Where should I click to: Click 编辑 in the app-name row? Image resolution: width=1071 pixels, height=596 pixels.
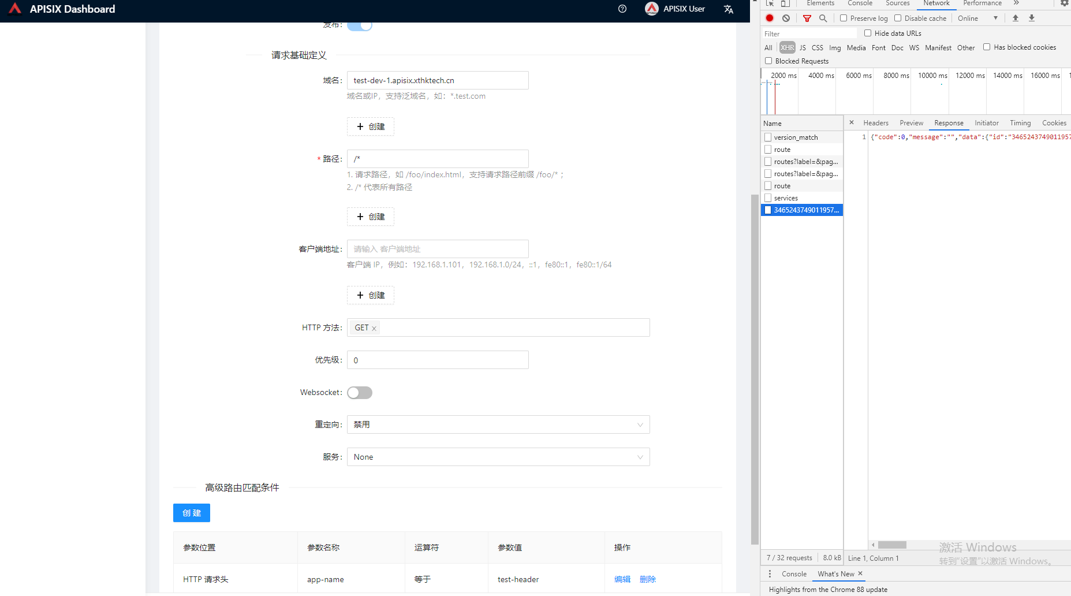(x=622, y=579)
